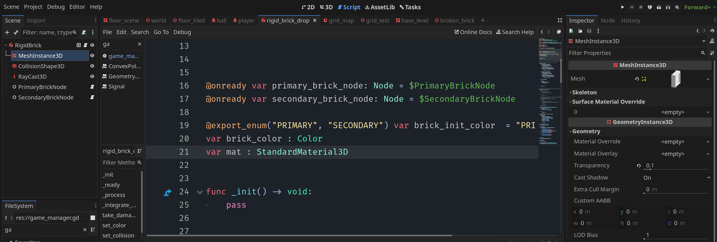Image resolution: width=717 pixels, height=242 pixels.
Task: Adjust the Transparency slider
Action: [x=677, y=169]
